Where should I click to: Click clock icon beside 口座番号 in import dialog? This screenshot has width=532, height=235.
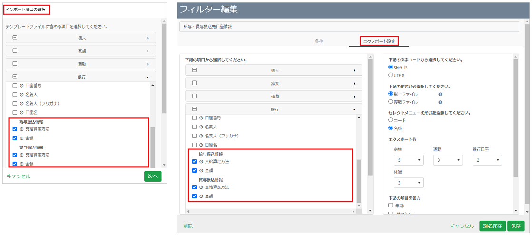click(22, 86)
